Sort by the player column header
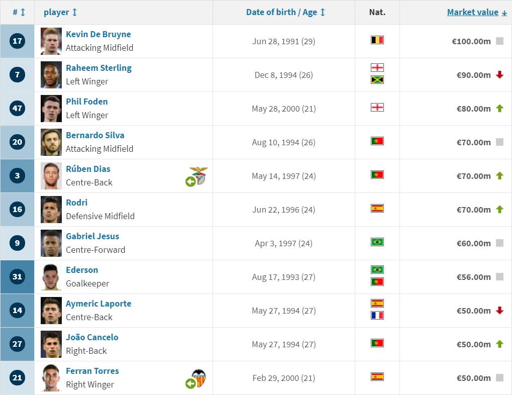 (x=60, y=13)
